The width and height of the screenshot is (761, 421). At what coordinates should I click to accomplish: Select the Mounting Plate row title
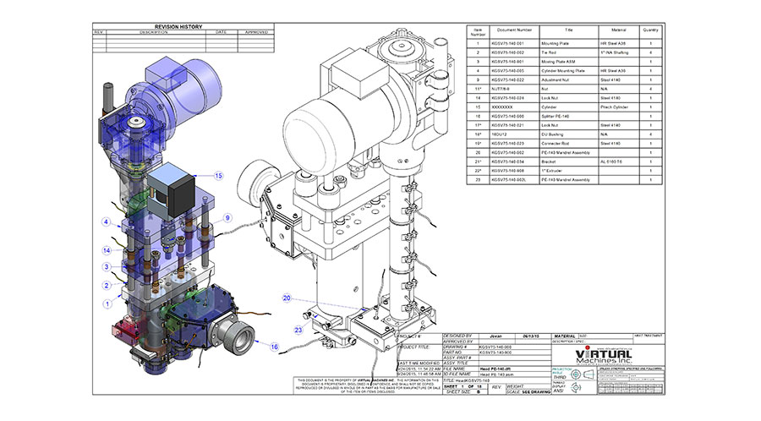(x=572, y=42)
